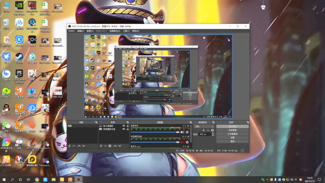Remove a transition with the minus icon in Scene Transitions

[208, 130]
